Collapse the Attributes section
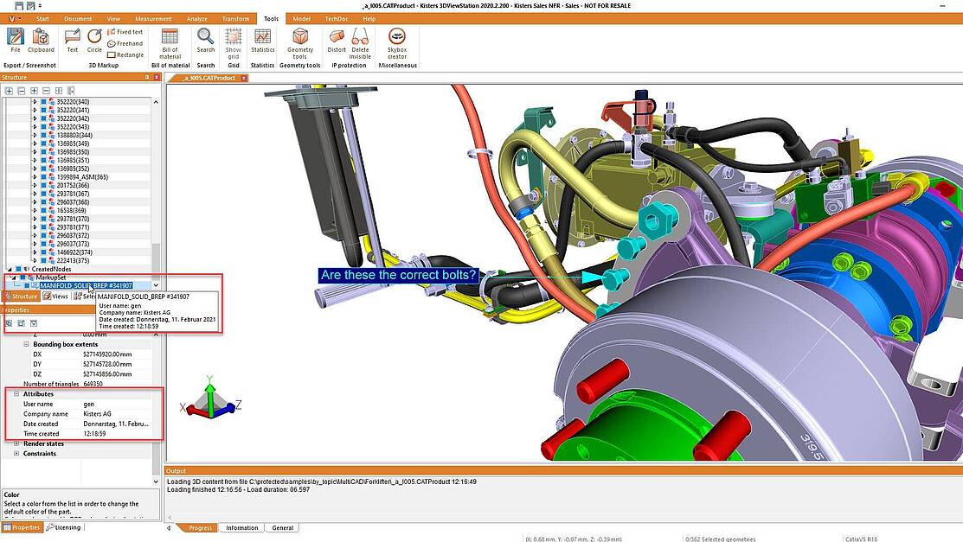Viewport: 963px width, 542px height. 16,394
